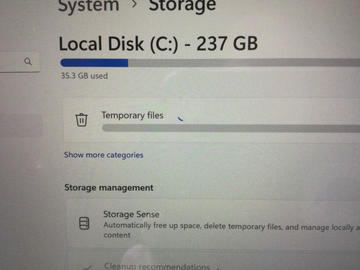Screen dimensions: 360x270
Task: Open Storage Sense settings
Action: coord(213,224)
